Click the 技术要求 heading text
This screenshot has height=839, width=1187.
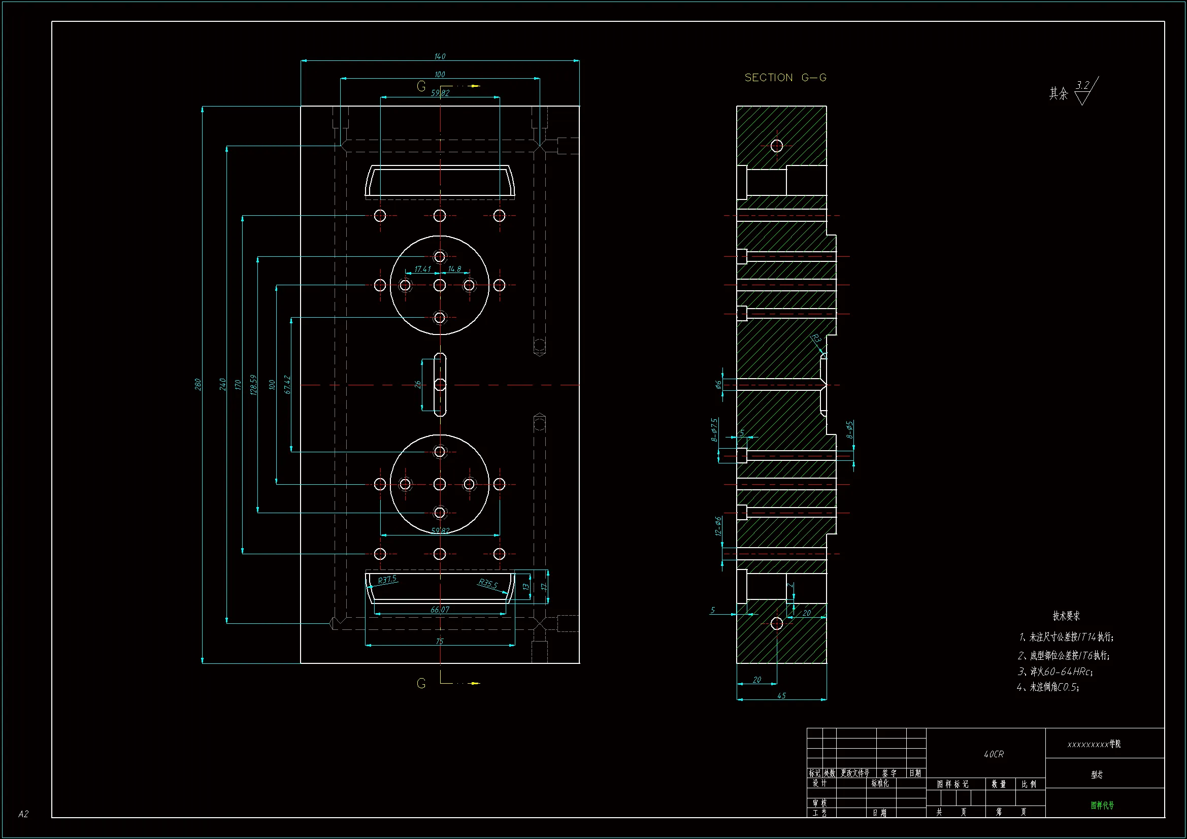(1066, 616)
